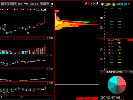The image size is (133, 100).
Task: Click the 日期定位 button
Action: [x=34, y=4]
